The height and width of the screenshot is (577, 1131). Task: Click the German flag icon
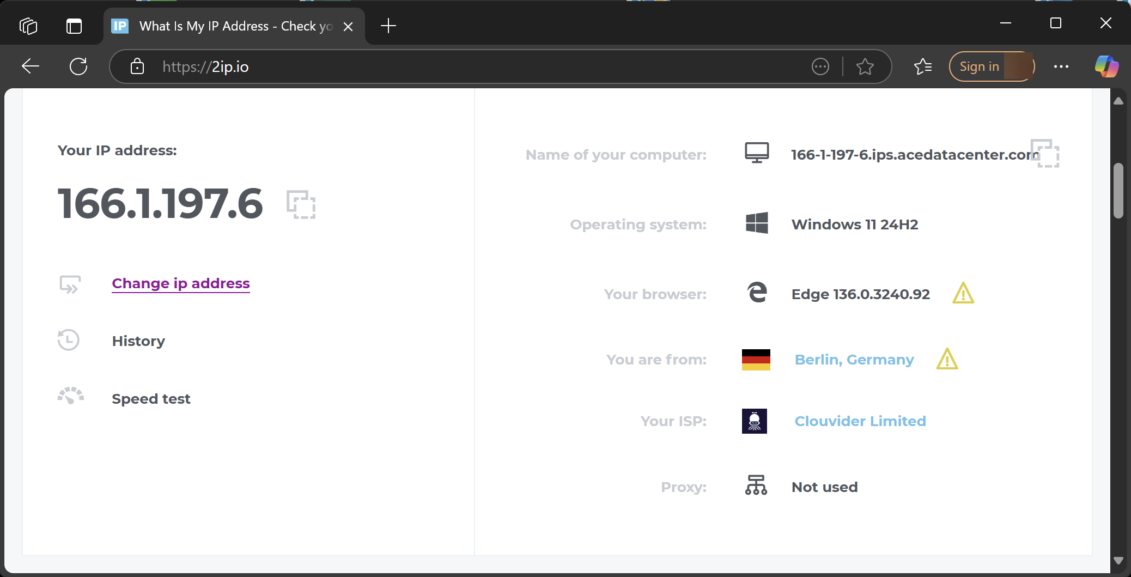point(756,360)
